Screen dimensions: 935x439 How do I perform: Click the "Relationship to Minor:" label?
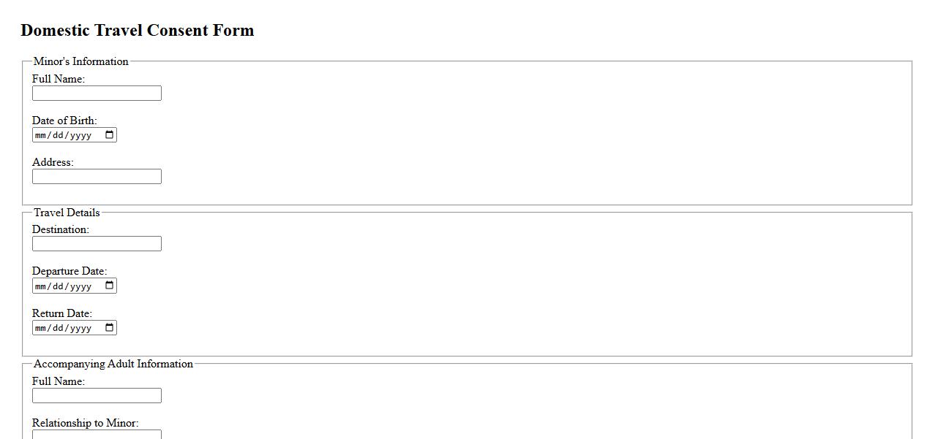point(85,423)
